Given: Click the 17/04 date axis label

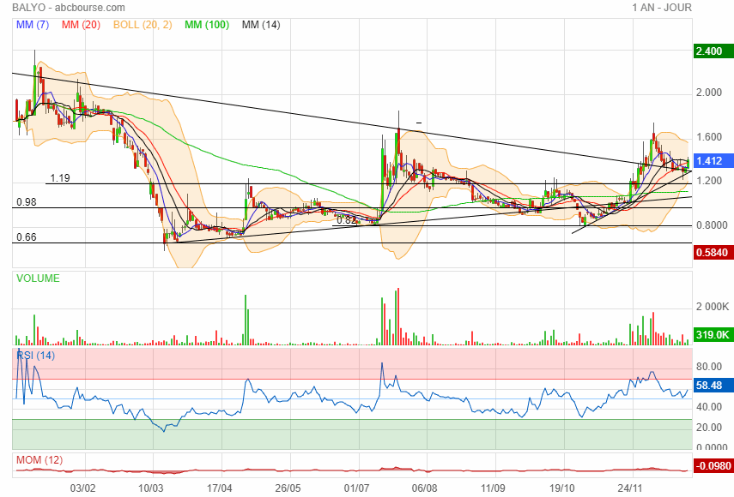Looking at the screenshot, I should click(219, 488).
